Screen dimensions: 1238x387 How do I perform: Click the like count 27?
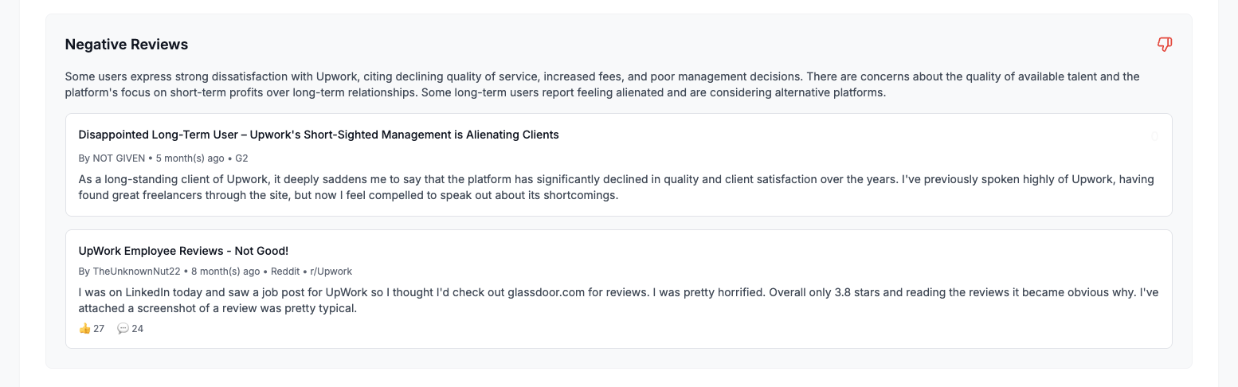99,328
